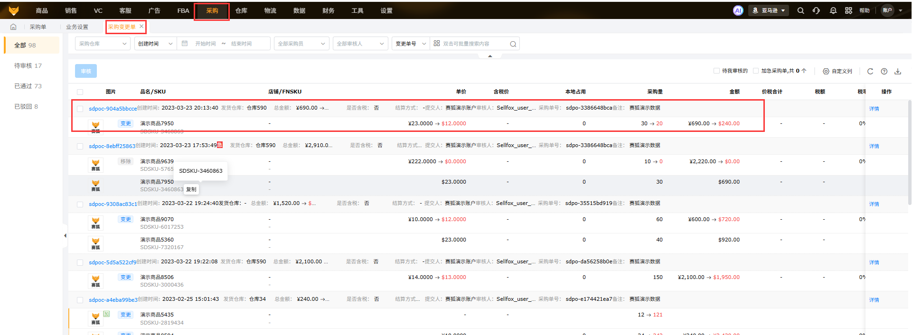Open the notifications bell
The image size is (912, 335).
tap(833, 10)
